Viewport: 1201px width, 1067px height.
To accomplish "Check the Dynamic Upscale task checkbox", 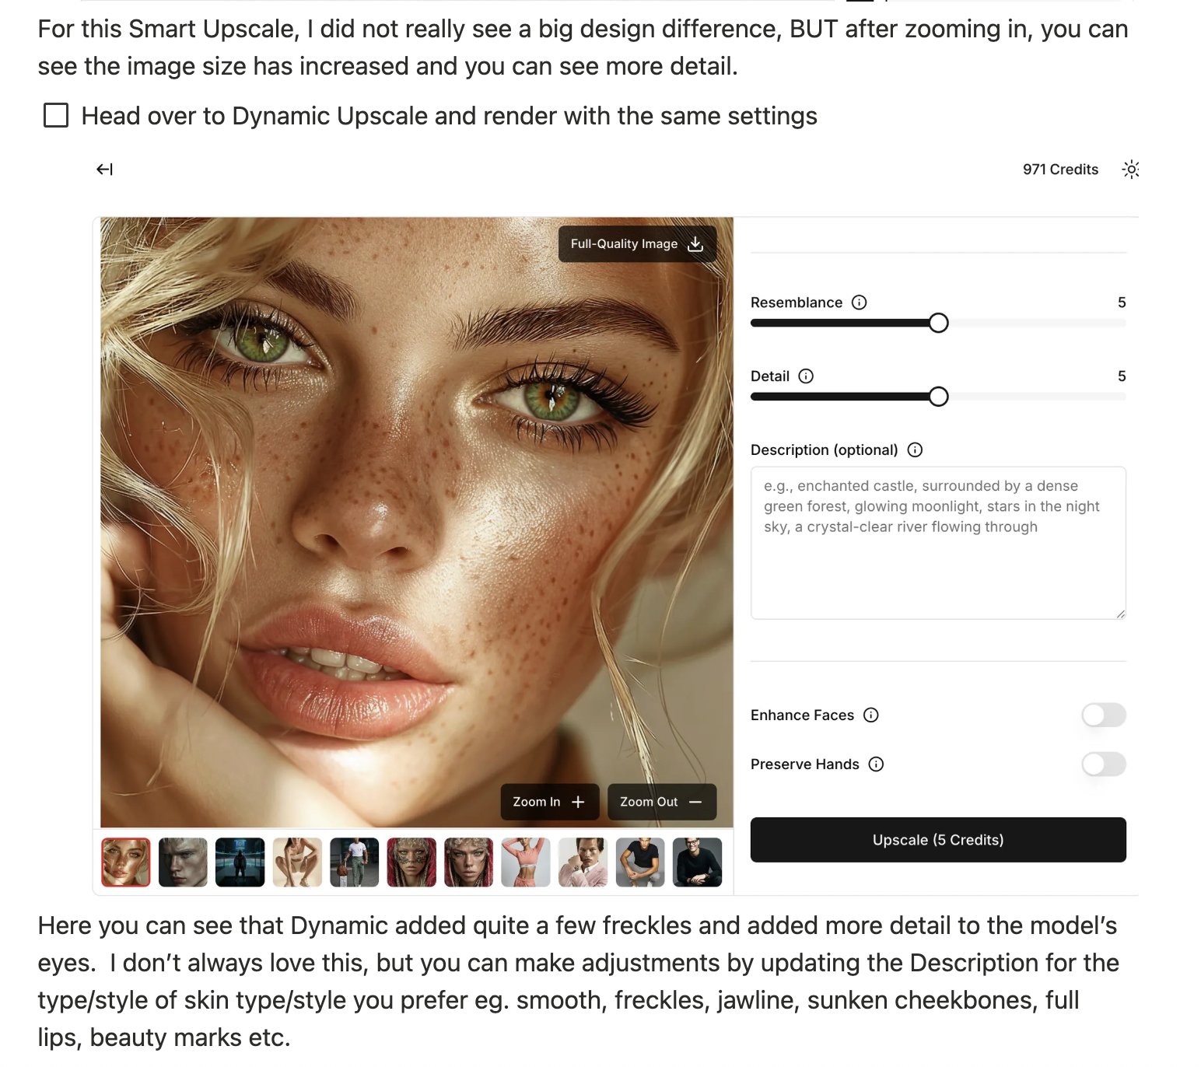I will click(x=56, y=116).
